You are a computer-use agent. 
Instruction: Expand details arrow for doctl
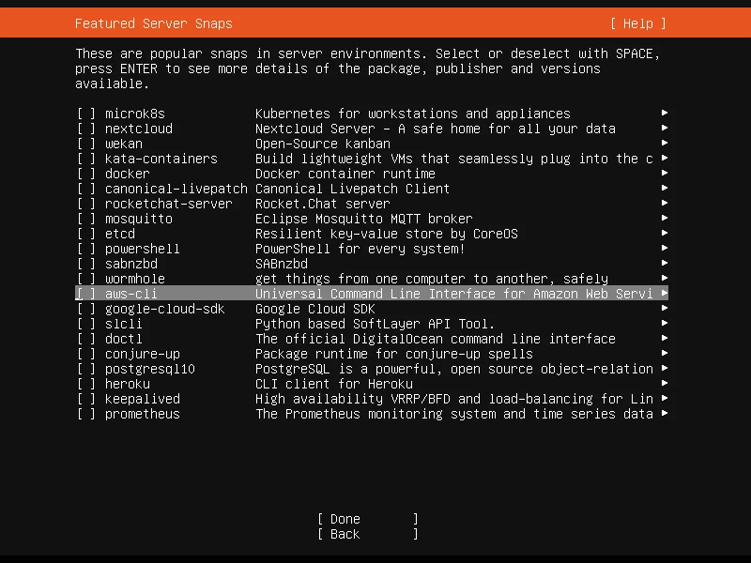point(665,338)
